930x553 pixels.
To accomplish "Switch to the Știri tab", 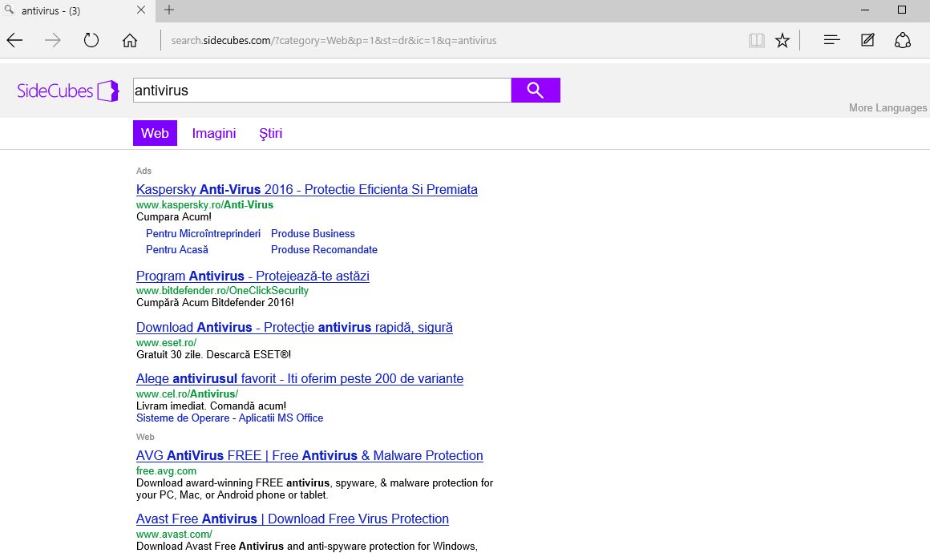I will tap(270, 133).
